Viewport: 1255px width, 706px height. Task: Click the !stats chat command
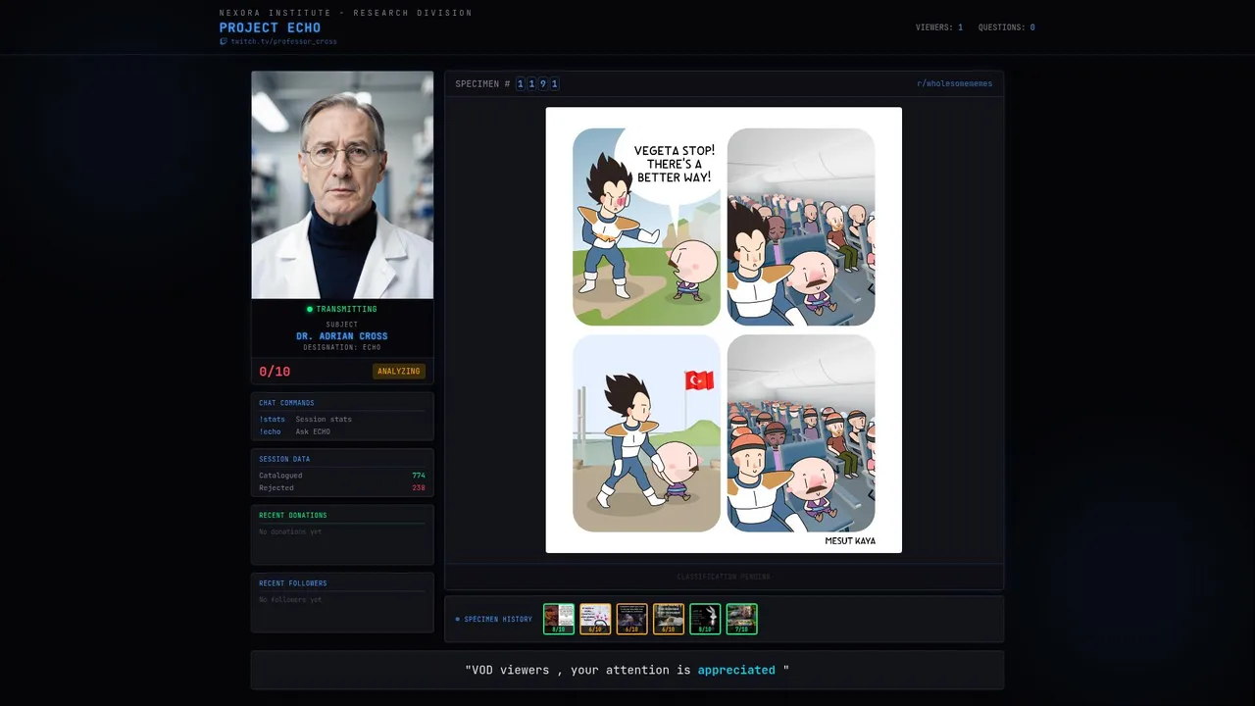[x=272, y=419]
